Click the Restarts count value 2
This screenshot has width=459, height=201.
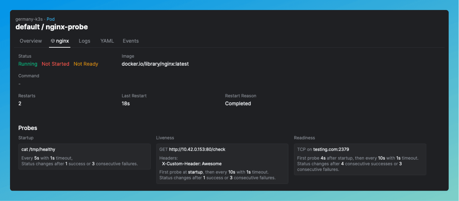20,104
